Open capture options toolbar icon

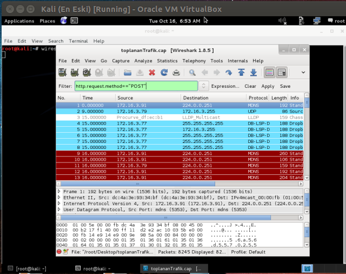pyautogui.click(x=75, y=73)
